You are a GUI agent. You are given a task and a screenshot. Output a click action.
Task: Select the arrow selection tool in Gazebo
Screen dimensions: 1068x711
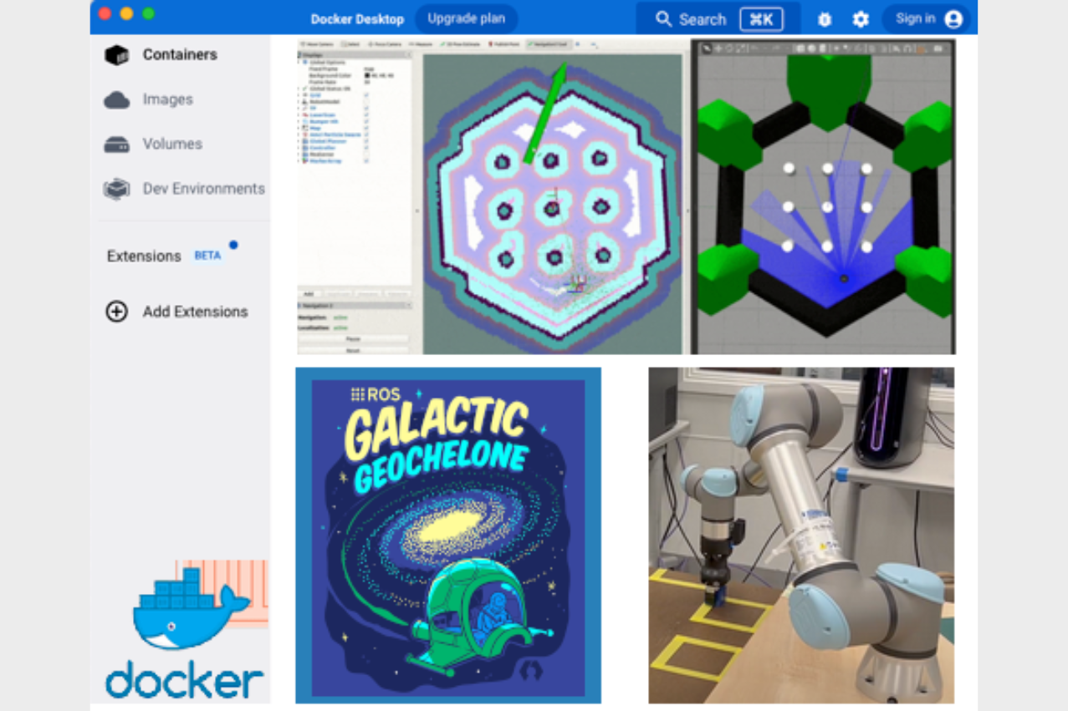coord(708,48)
